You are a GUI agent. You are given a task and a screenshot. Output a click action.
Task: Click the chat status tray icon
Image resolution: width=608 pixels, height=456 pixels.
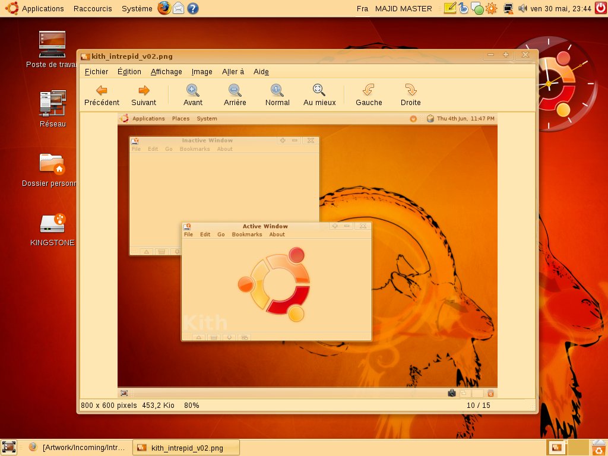(x=477, y=8)
